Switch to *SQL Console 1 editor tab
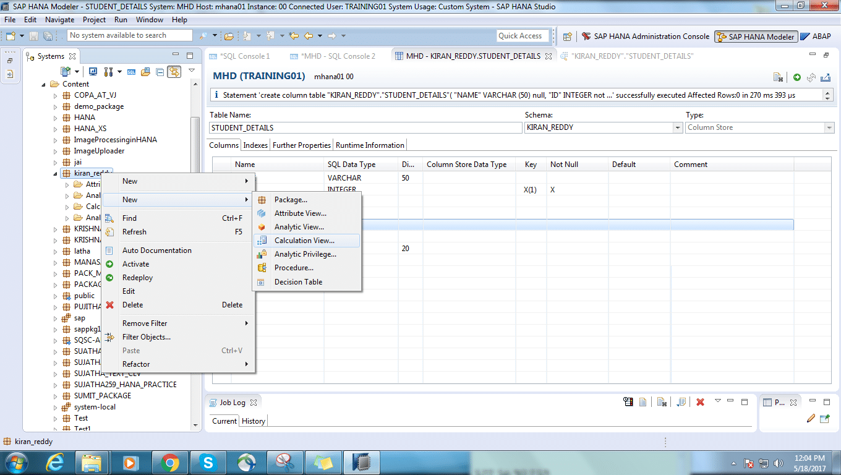The width and height of the screenshot is (841, 475). point(240,56)
